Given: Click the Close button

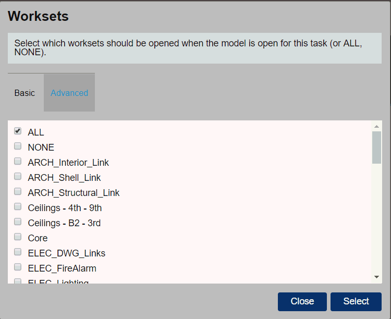Looking at the screenshot, I should [302, 302].
